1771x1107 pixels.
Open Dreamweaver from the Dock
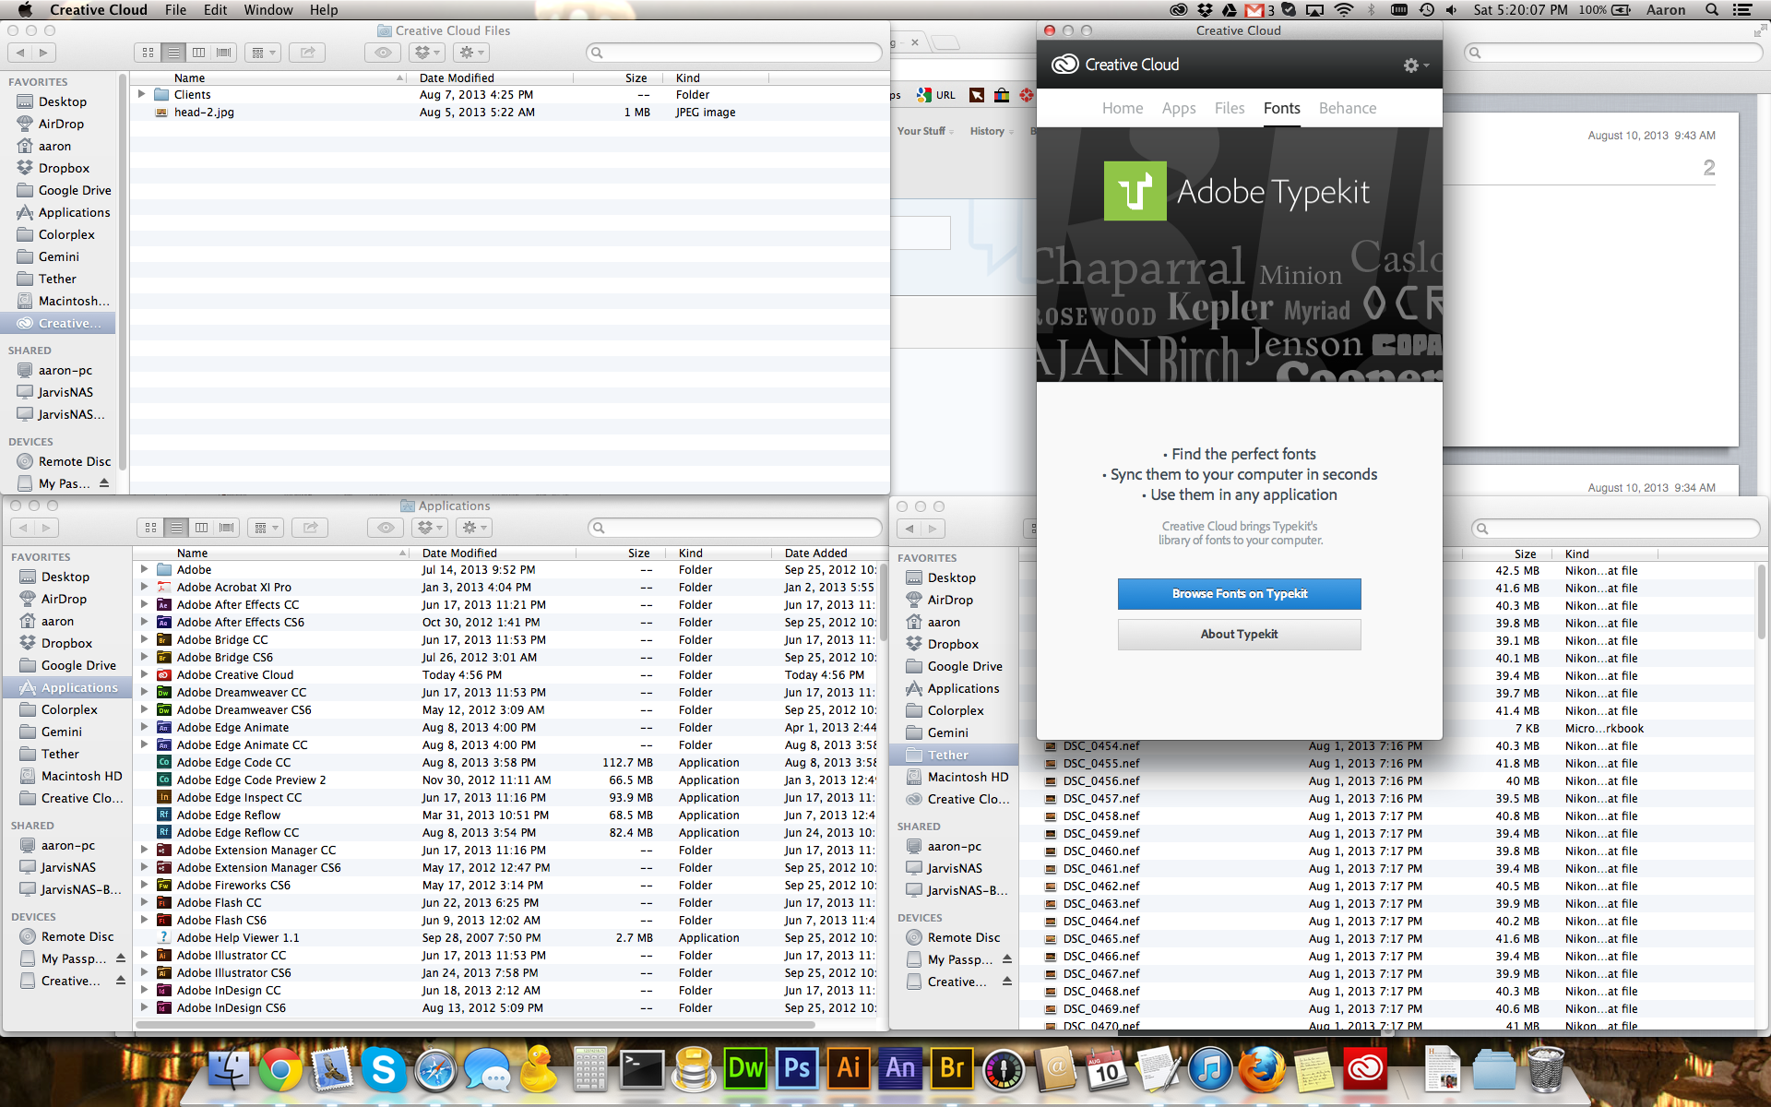pyautogui.click(x=744, y=1068)
